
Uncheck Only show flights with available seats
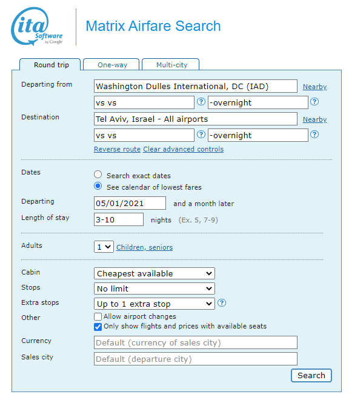(98, 327)
